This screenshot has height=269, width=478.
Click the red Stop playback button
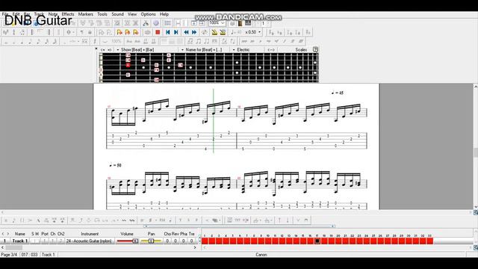point(158,32)
